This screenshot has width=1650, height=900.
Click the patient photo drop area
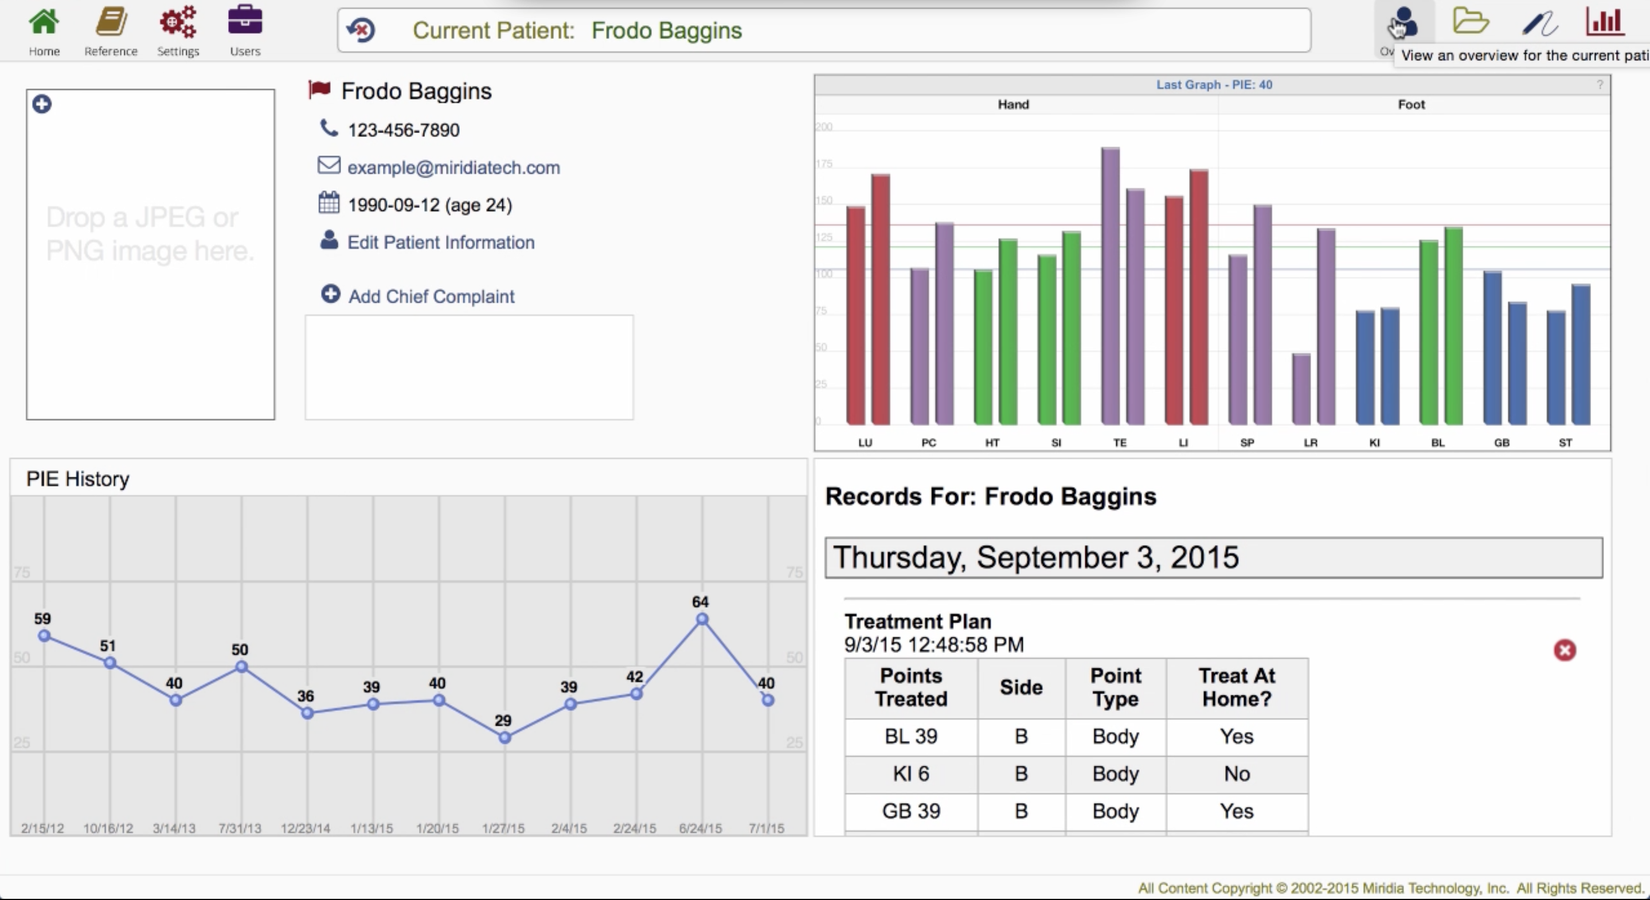(151, 255)
